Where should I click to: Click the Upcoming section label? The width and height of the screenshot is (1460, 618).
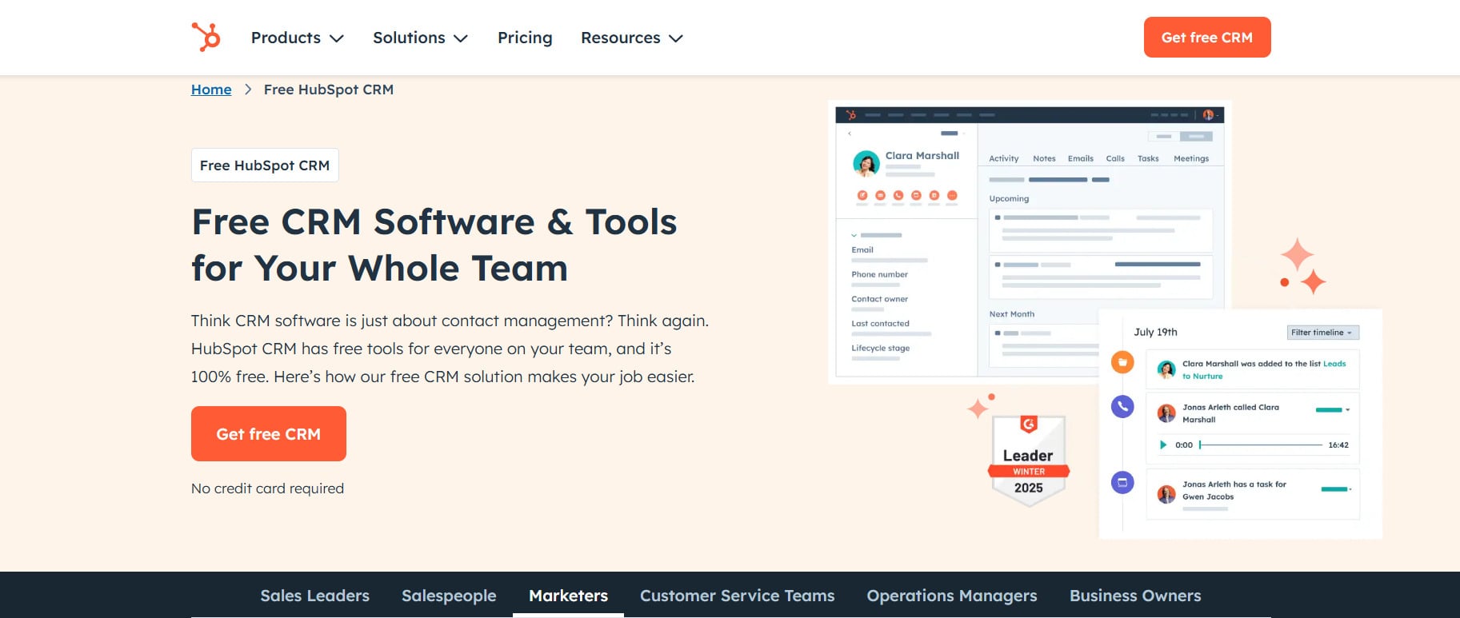(x=1009, y=198)
